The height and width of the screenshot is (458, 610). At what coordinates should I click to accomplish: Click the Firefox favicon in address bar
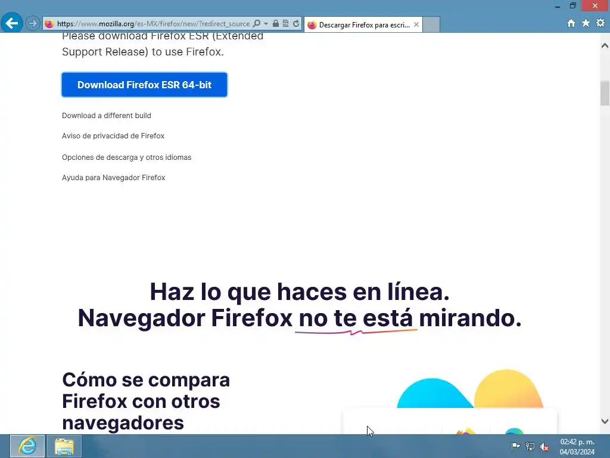(49, 24)
